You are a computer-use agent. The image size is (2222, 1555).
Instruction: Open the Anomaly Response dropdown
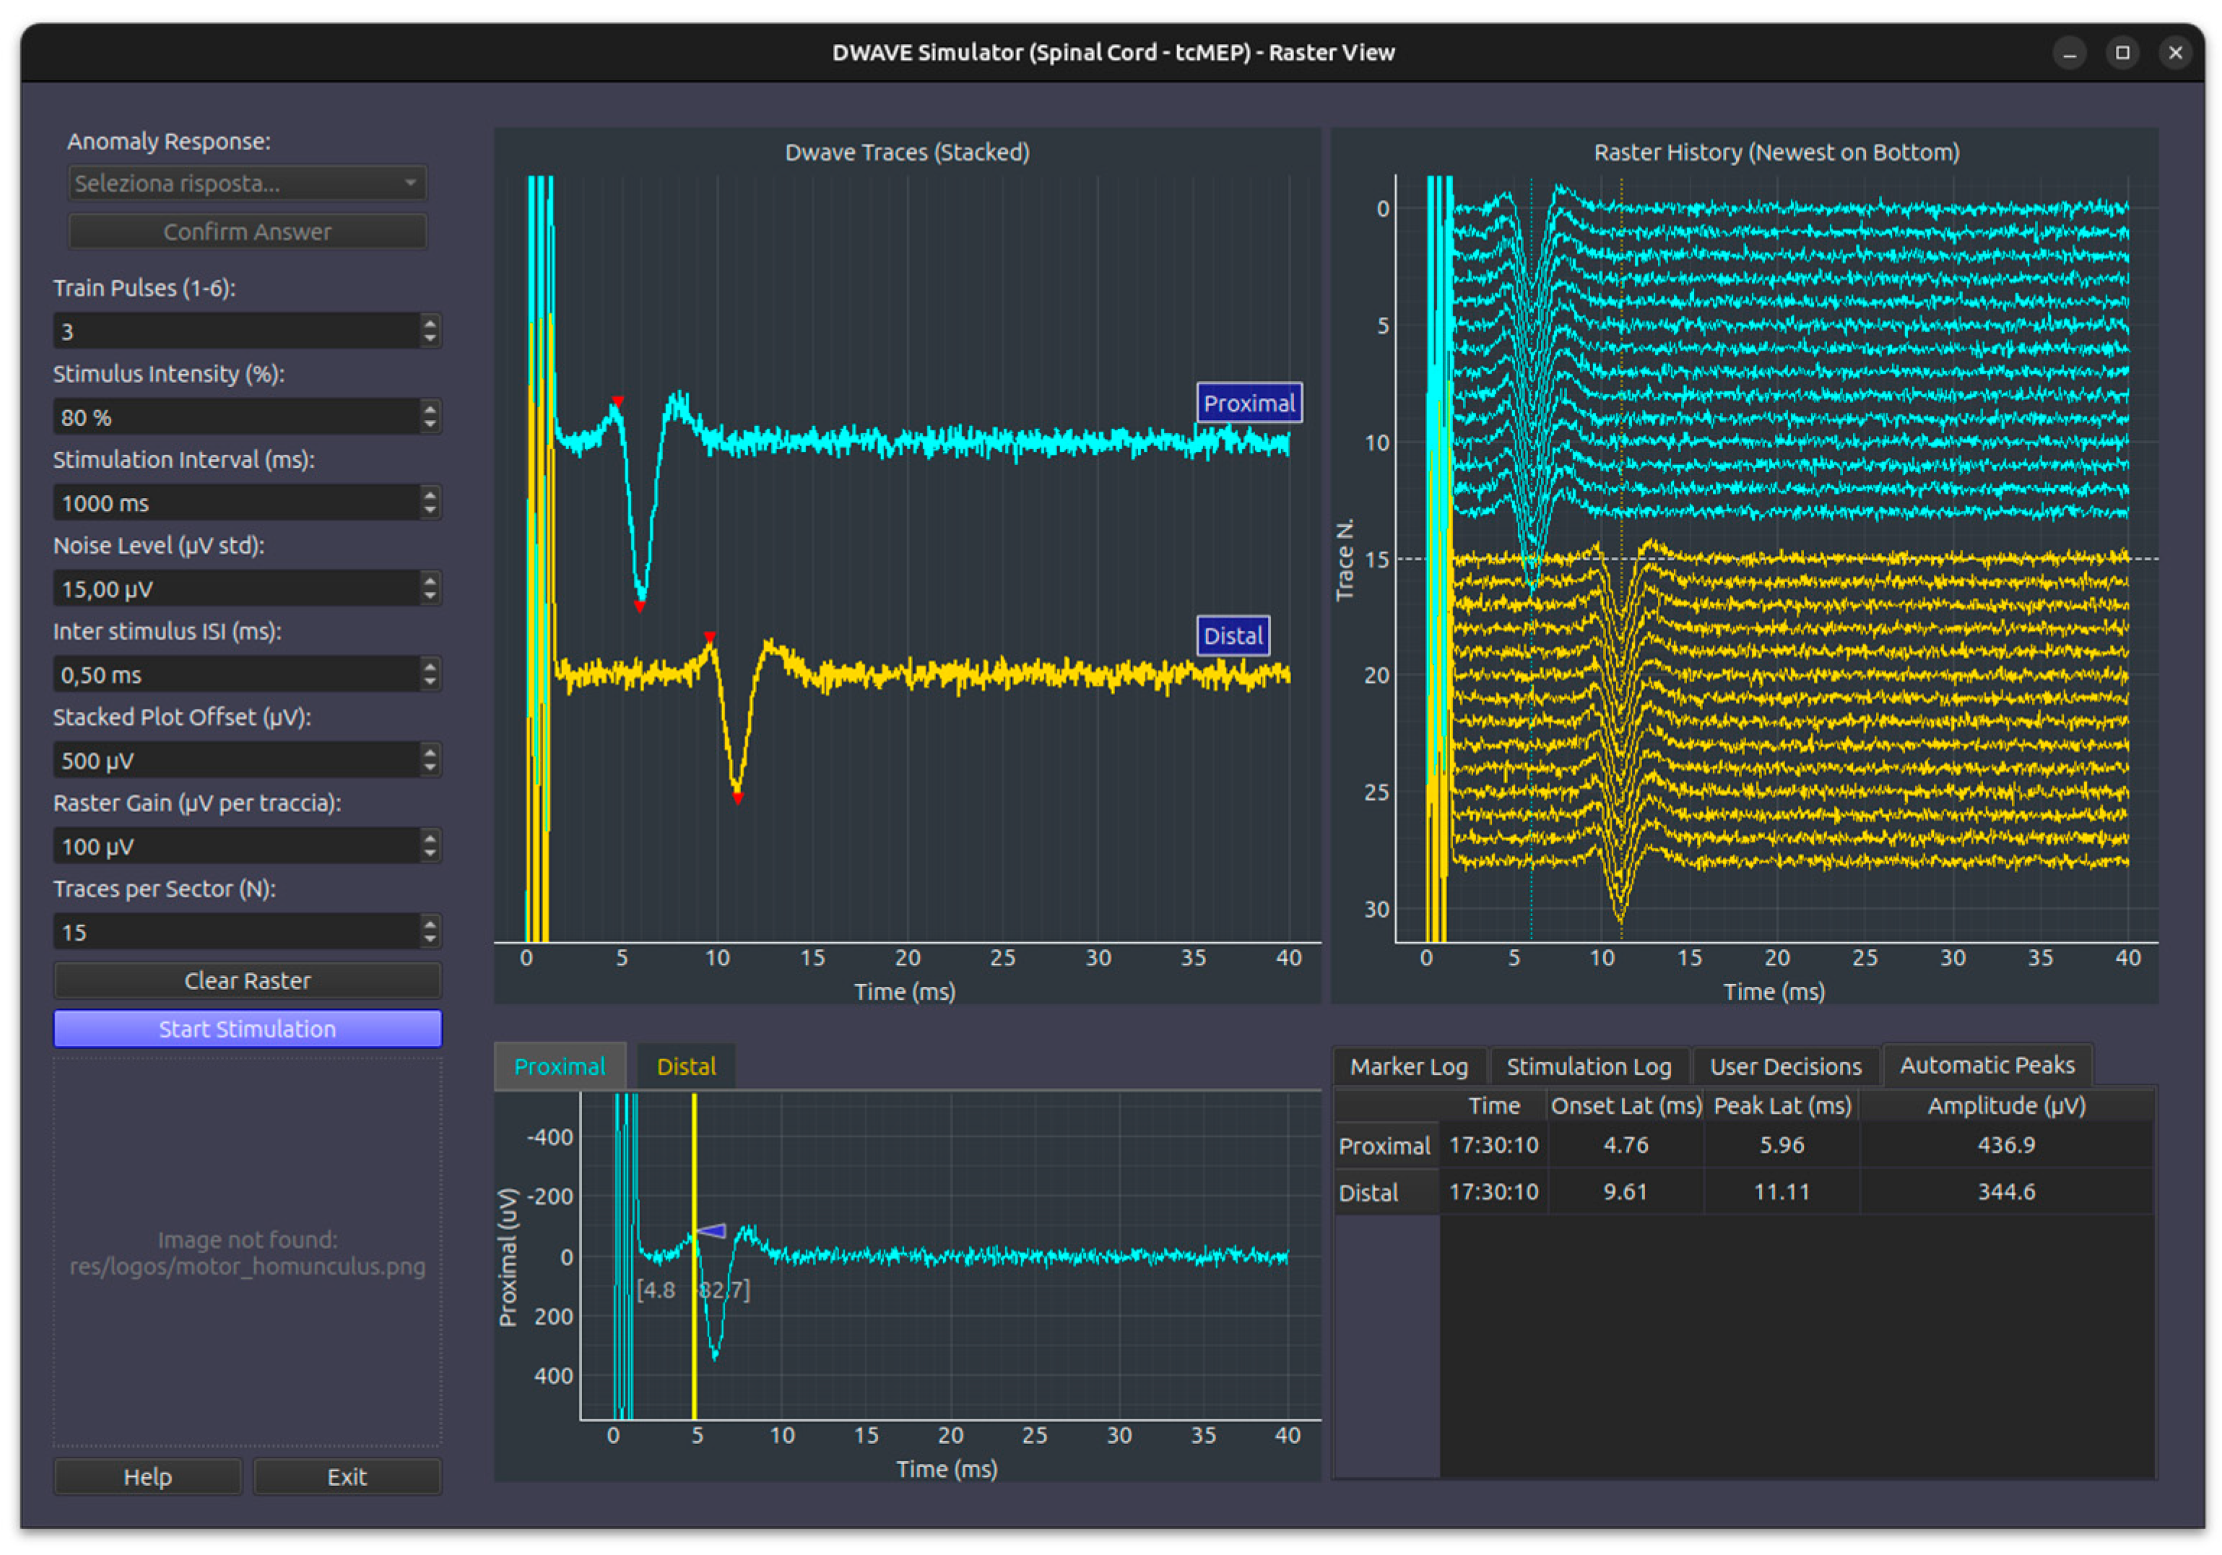(247, 183)
